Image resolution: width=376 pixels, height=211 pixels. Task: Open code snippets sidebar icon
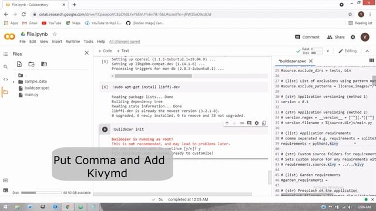pyautogui.click(x=5, y=79)
